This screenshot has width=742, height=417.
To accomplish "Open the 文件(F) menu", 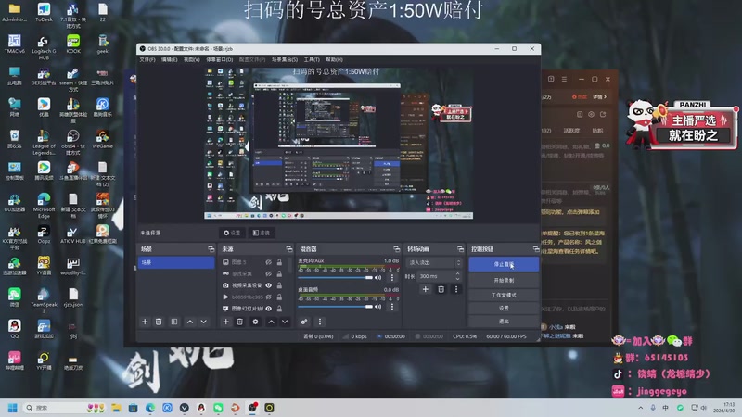I will tap(147, 59).
